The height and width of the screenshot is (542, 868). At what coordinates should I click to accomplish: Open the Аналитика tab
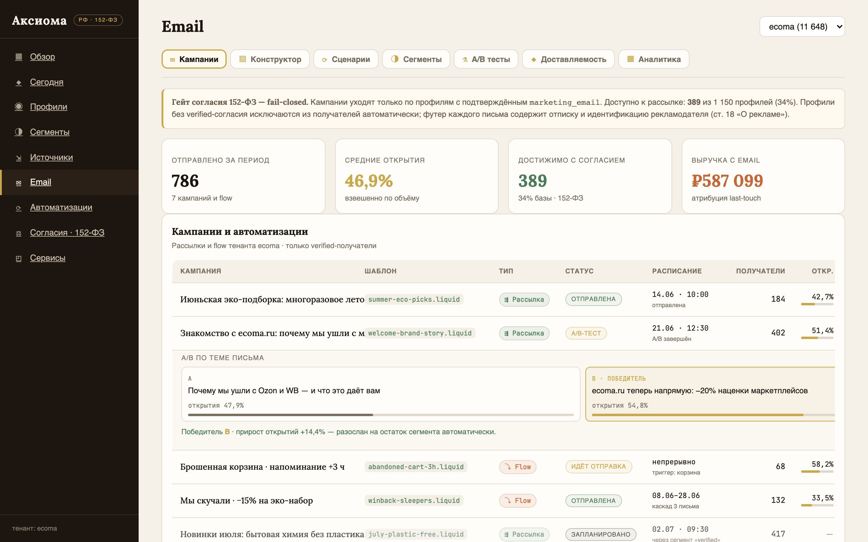pyautogui.click(x=654, y=59)
